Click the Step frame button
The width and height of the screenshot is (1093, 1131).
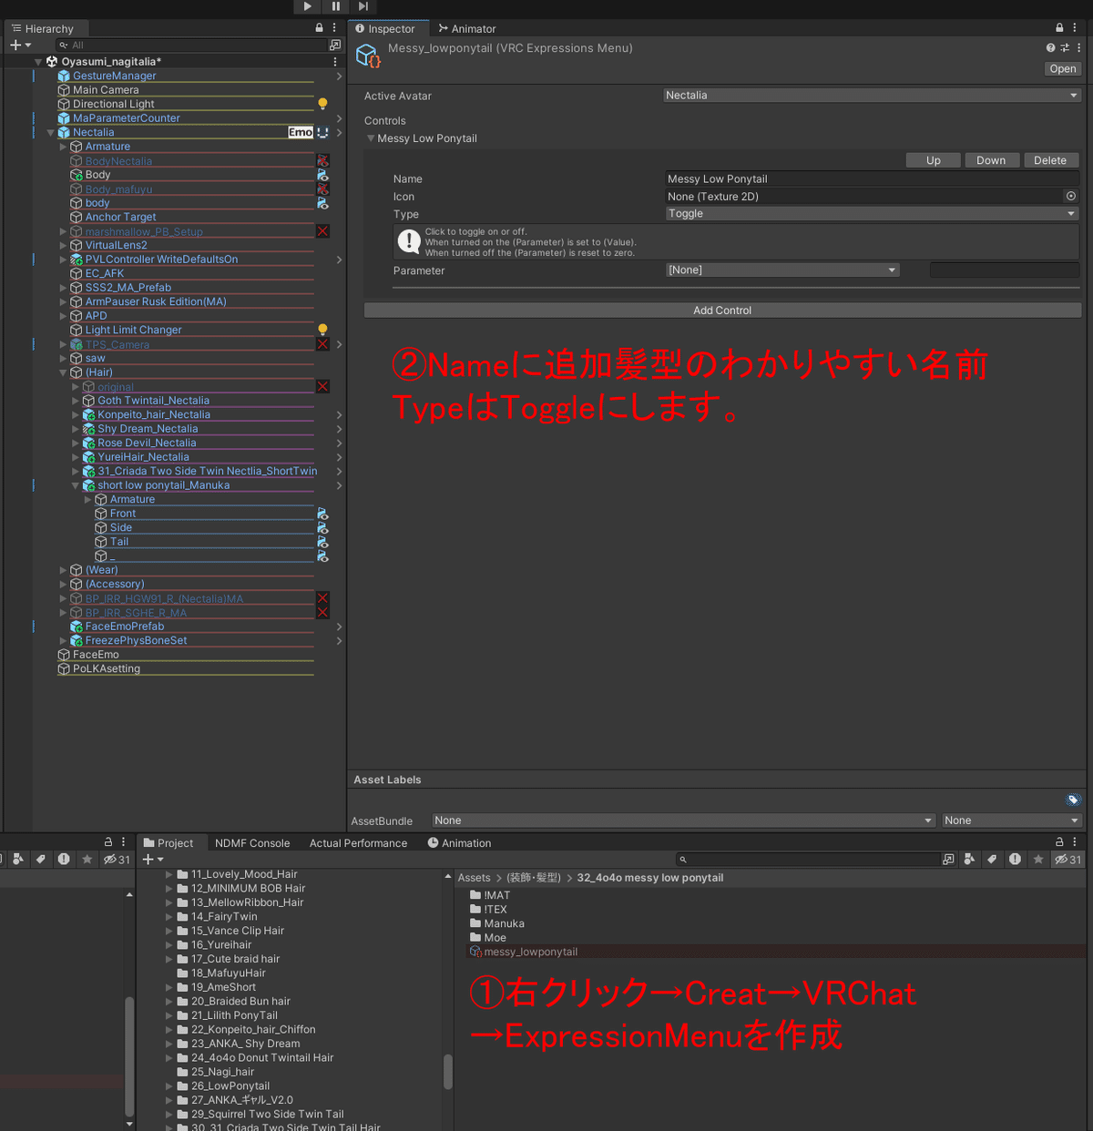[x=363, y=6]
